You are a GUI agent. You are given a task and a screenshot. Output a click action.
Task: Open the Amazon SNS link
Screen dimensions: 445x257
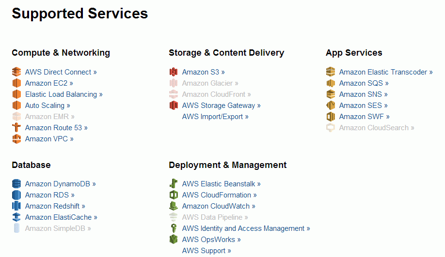pyautogui.click(x=364, y=94)
